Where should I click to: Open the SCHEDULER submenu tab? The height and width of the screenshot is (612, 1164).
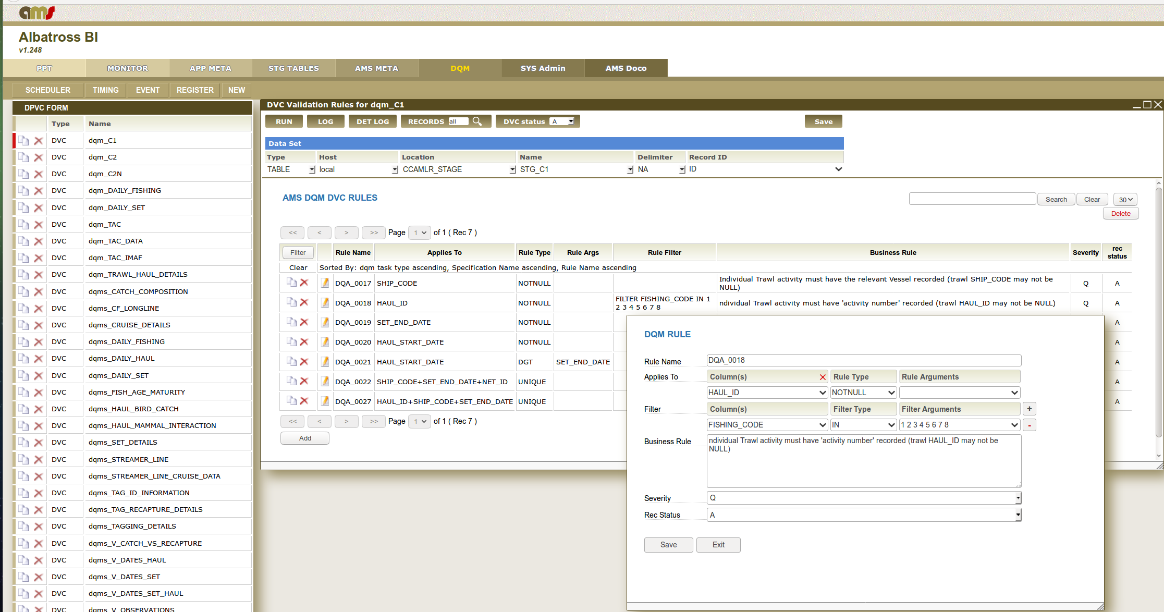(x=48, y=90)
